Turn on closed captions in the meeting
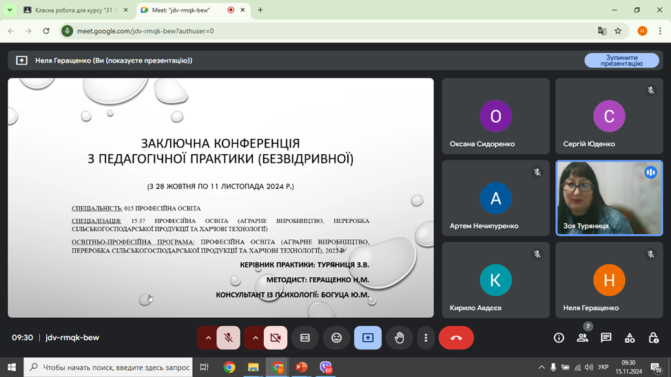This screenshot has width=671, height=377. [304, 338]
